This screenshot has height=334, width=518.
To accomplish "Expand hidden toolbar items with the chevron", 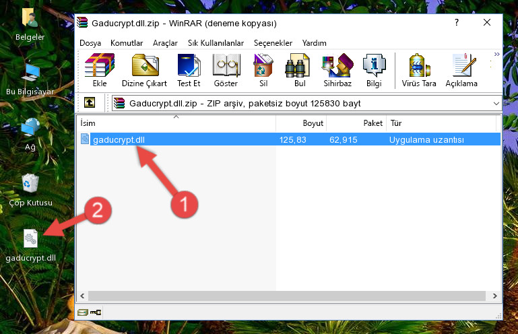I will (497, 54).
